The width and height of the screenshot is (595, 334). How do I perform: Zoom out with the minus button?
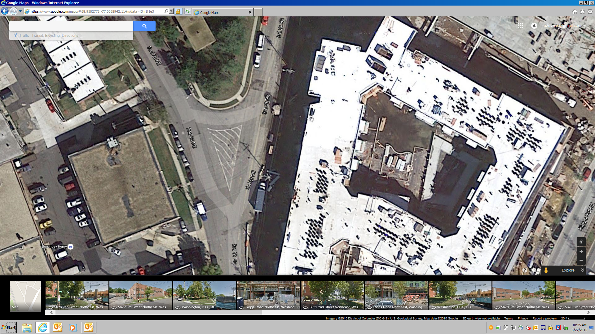pos(581,260)
